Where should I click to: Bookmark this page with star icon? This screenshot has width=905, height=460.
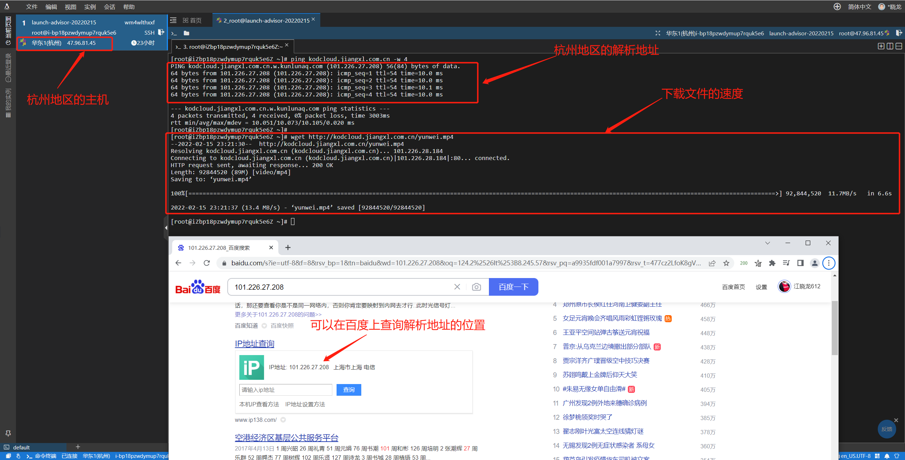pyautogui.click(x=726, y=263)
